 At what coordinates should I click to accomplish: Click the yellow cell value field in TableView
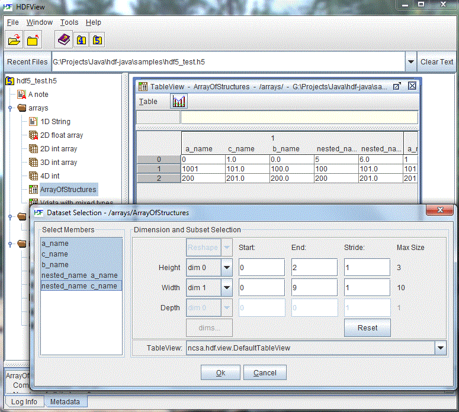pyautogui.click(x=299, y=118)
